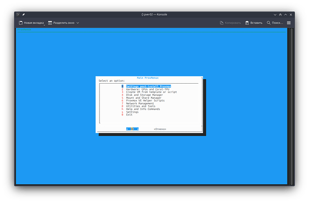Open the hamburger menu in Konsole toolbar
This screenshot has width=309, height=203.
coord(289,23)
